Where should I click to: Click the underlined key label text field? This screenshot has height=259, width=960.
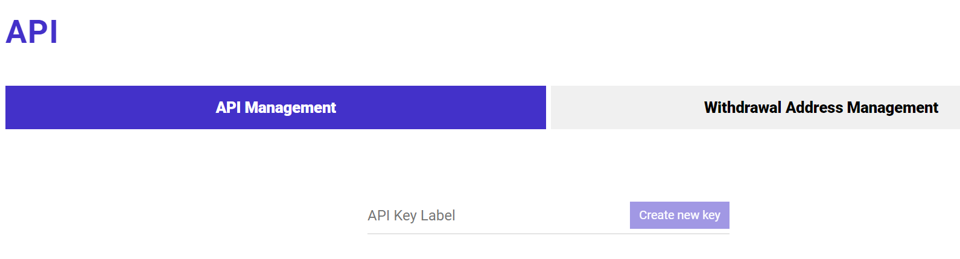[x=498, y=216]
